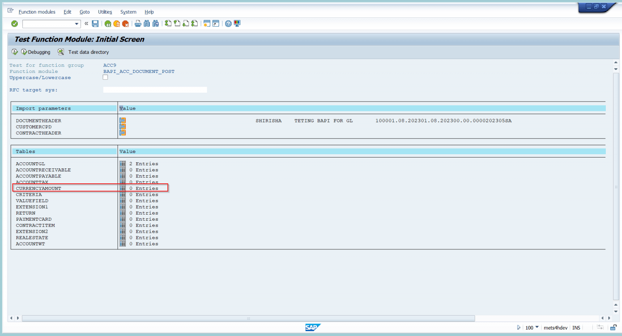This screenshot has width=622, height=336.
Task: Click the red Cancel icon
Action: pyautogui.click(x=126, y=24)
